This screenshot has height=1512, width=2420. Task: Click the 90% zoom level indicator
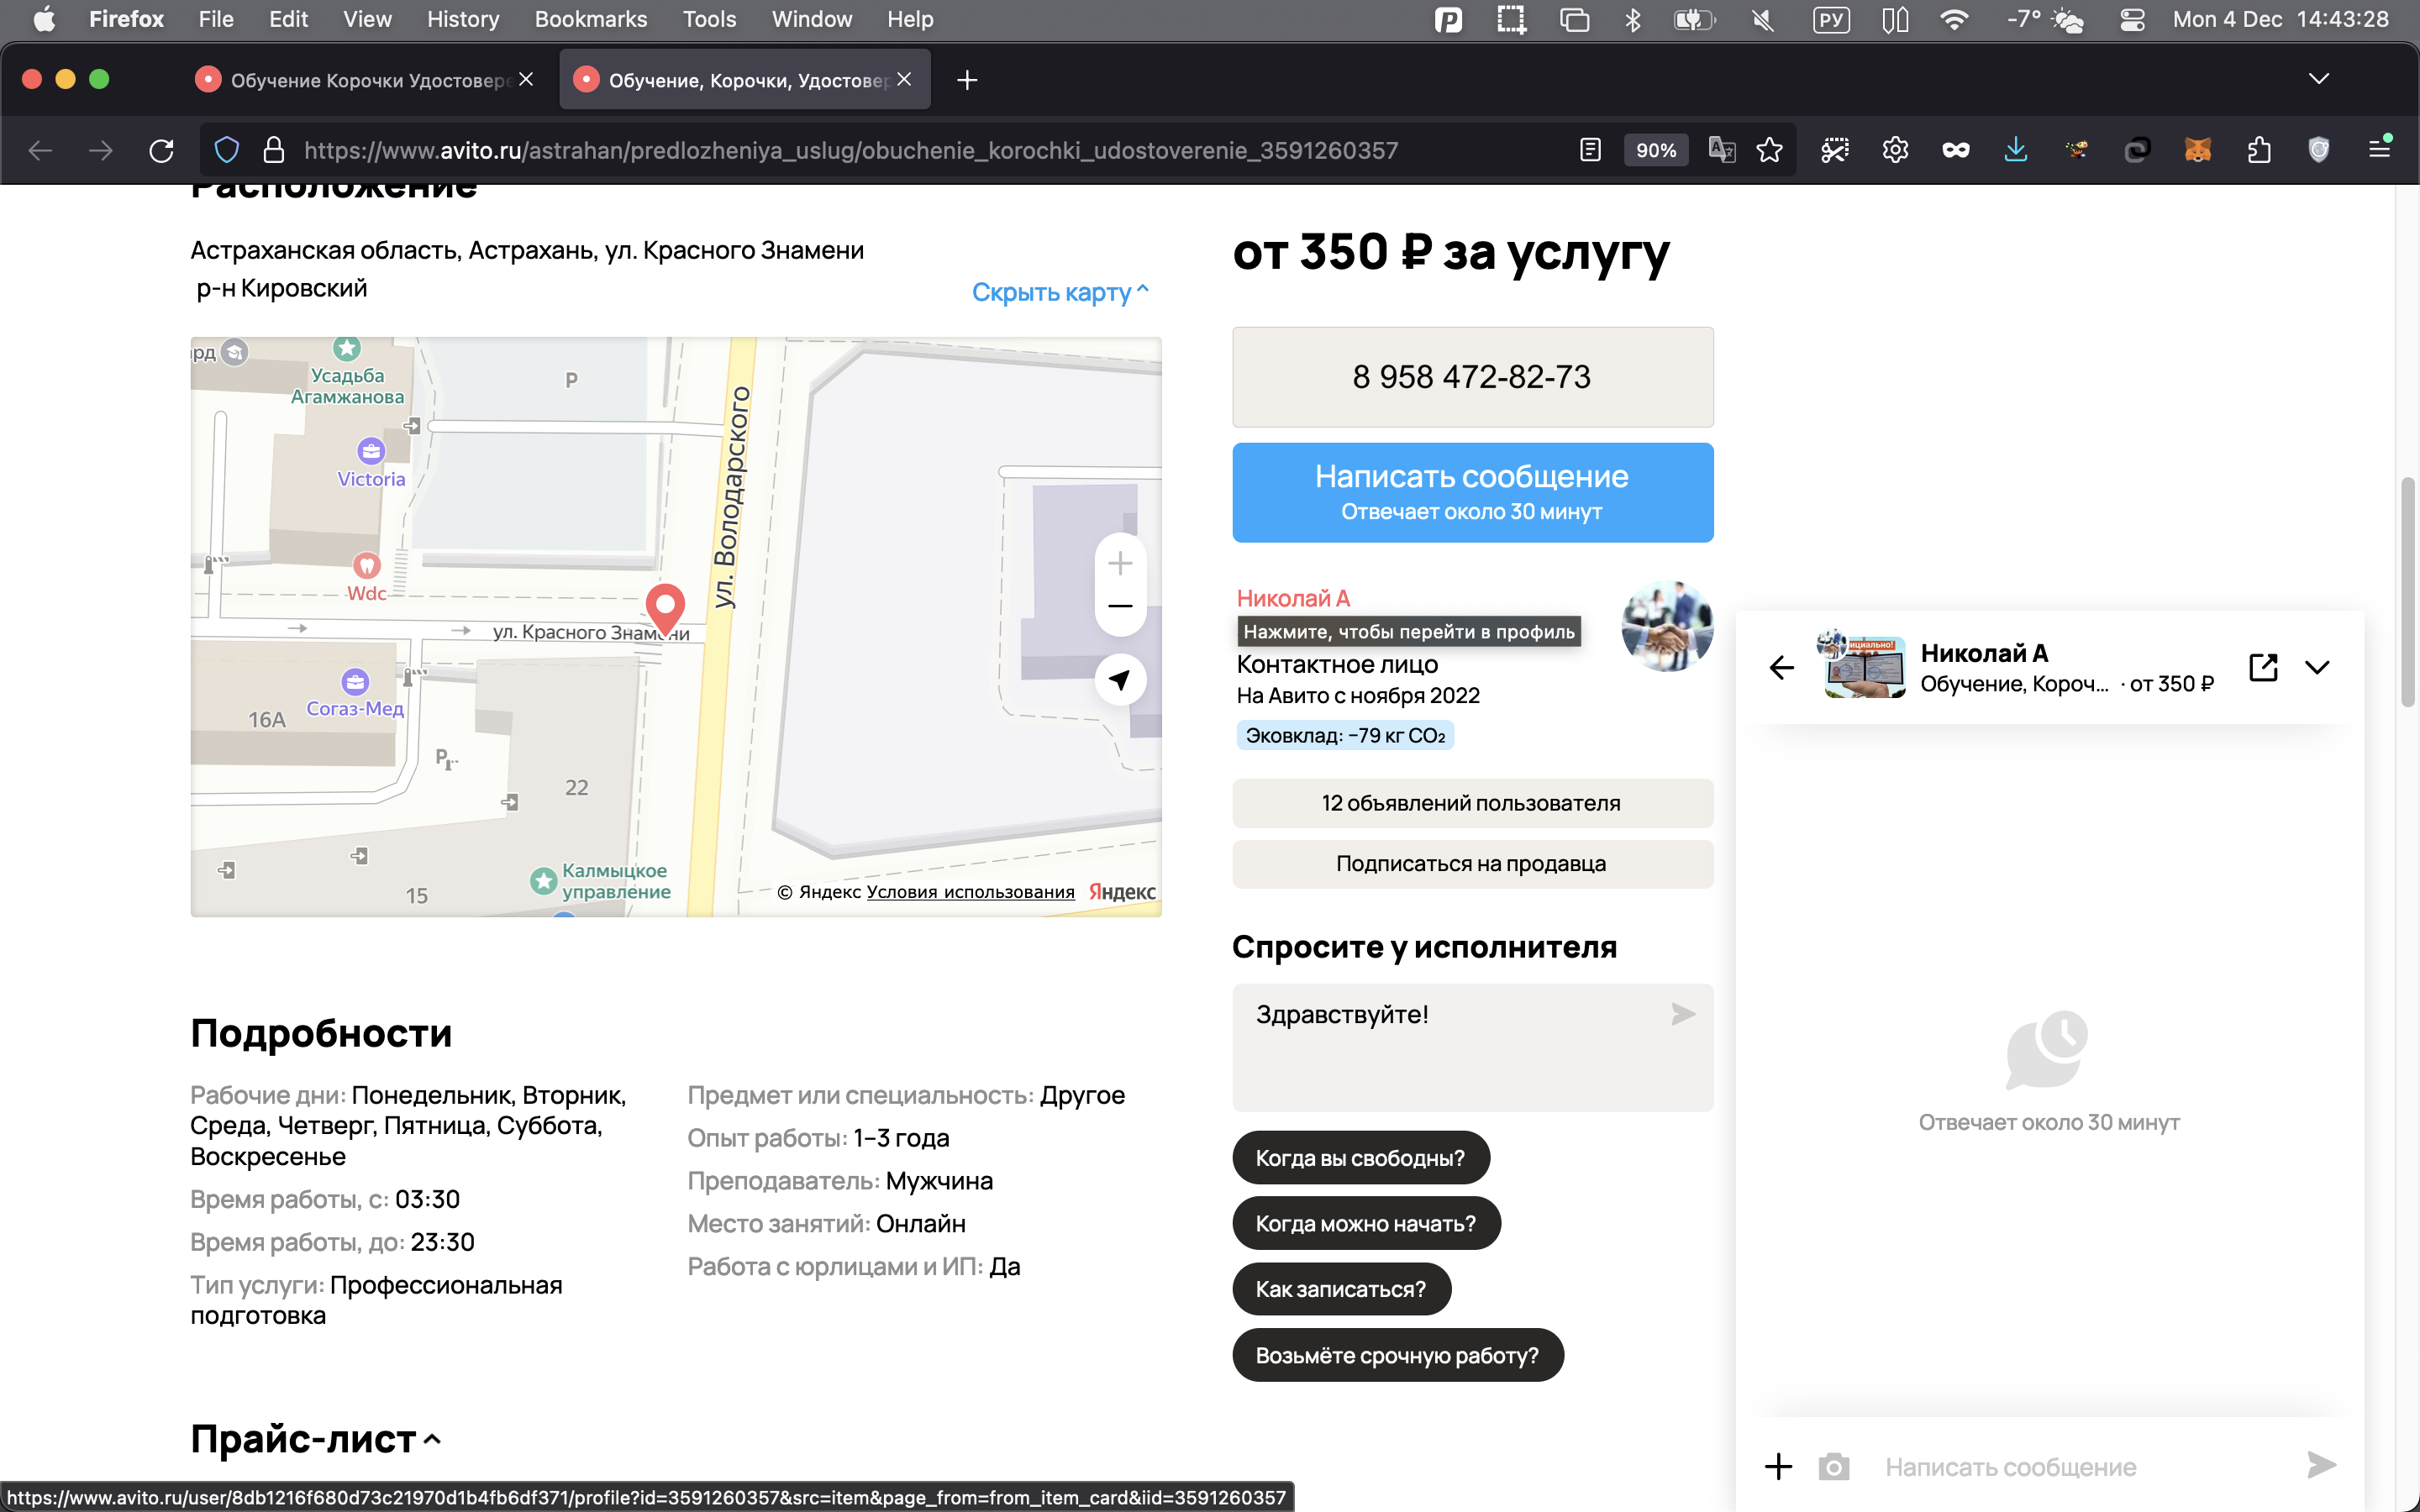pos(1655,150)
